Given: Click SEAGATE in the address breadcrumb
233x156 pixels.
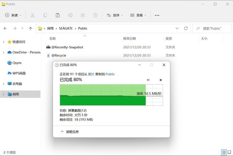Looking at the screenshot, I should 66,28.
